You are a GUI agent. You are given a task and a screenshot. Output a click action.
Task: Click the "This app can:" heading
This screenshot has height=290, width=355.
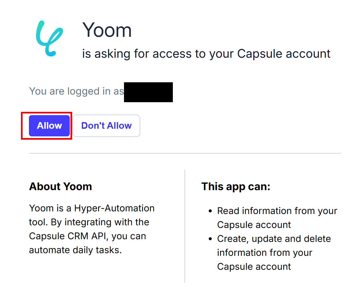pos(236,186)
